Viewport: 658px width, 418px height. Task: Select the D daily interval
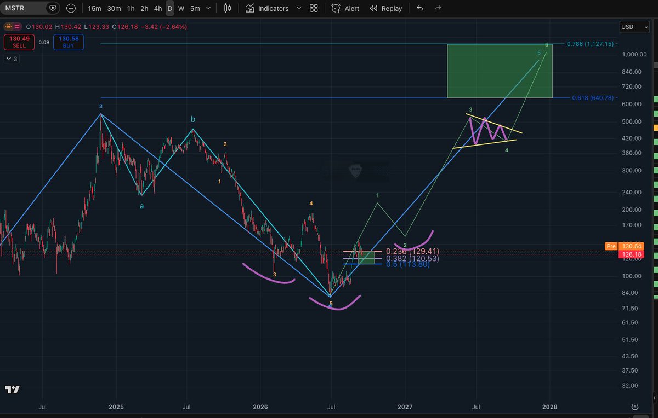(170, 9)
